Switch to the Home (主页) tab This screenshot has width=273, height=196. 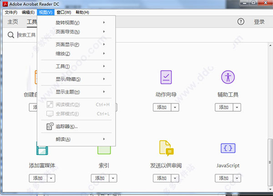[x=13, y=22]
